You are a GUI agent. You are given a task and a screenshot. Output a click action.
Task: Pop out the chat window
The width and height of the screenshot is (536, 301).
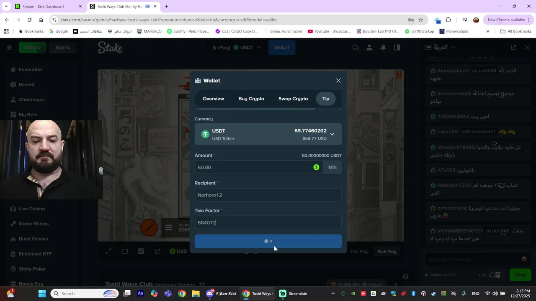513,48
